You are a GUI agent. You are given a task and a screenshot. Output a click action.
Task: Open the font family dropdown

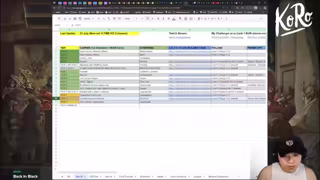[130, 18]
